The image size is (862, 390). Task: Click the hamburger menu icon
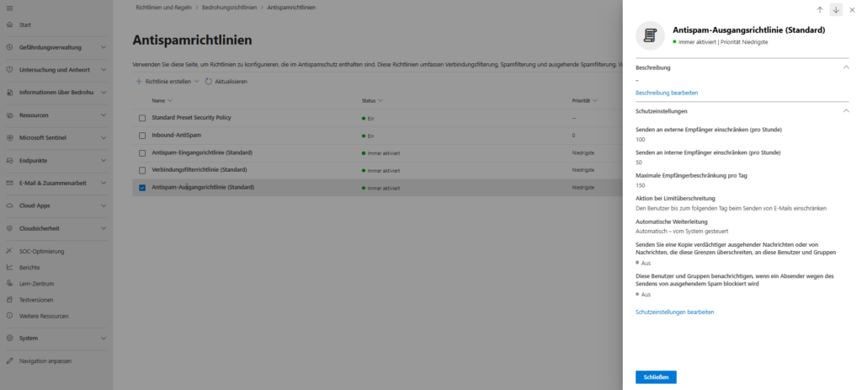point(9,8)
